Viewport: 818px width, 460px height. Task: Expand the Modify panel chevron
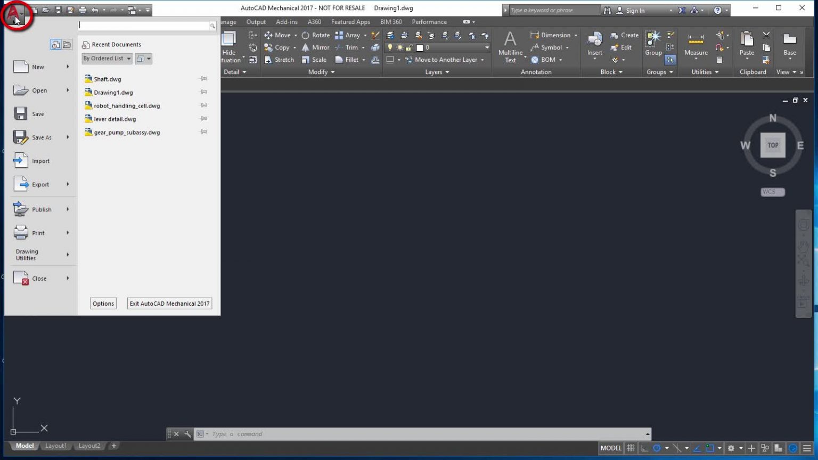click(332, 72)
